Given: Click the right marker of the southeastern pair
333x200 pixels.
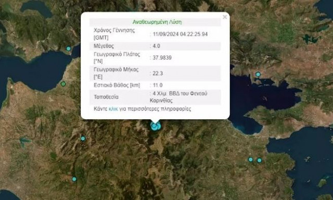Looking at the screenshot, I should [259, 160].
